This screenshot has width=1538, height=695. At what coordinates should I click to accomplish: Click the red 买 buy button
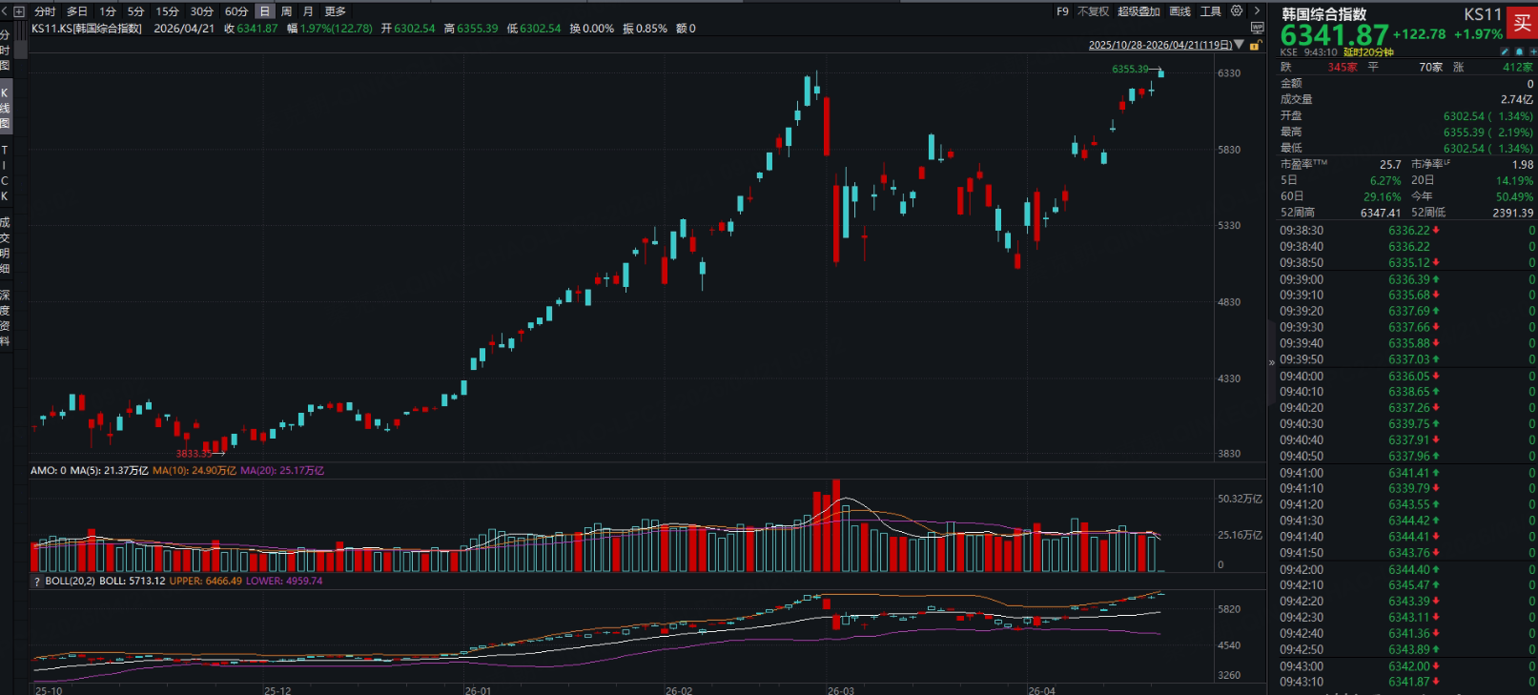tap(1522, 23)
